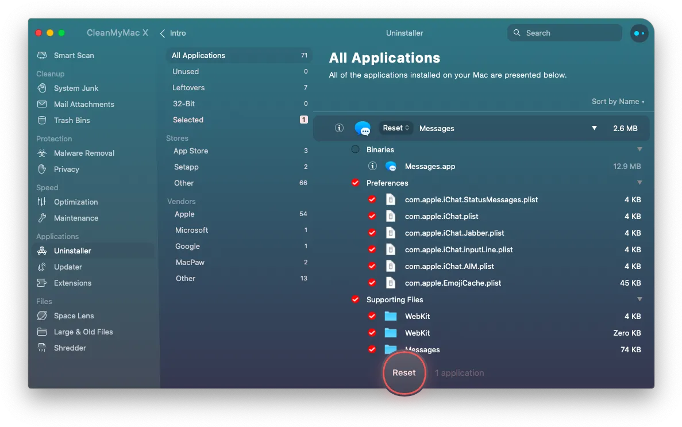
Task: Click the info icon beside Messages app row
Action: (x=339, y=128)
